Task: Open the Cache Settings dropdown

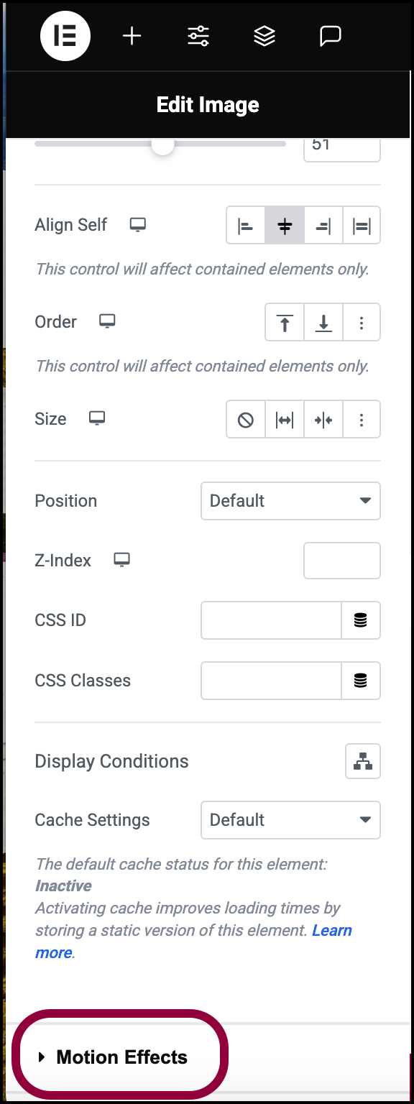Action: (290, 820)
